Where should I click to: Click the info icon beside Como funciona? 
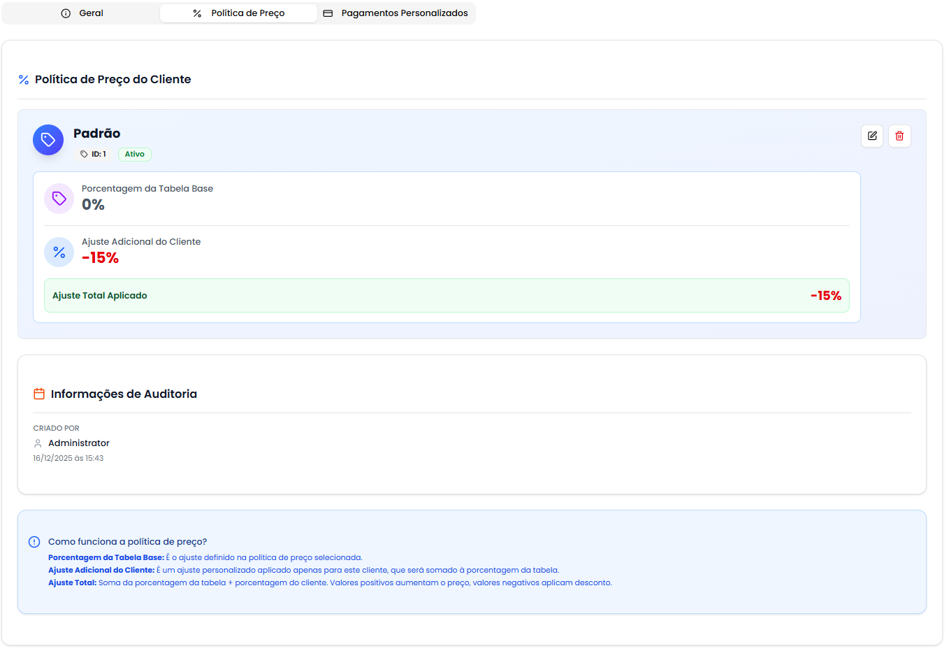(34, 542)
